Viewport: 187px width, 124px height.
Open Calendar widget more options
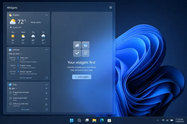click(46, 50)
